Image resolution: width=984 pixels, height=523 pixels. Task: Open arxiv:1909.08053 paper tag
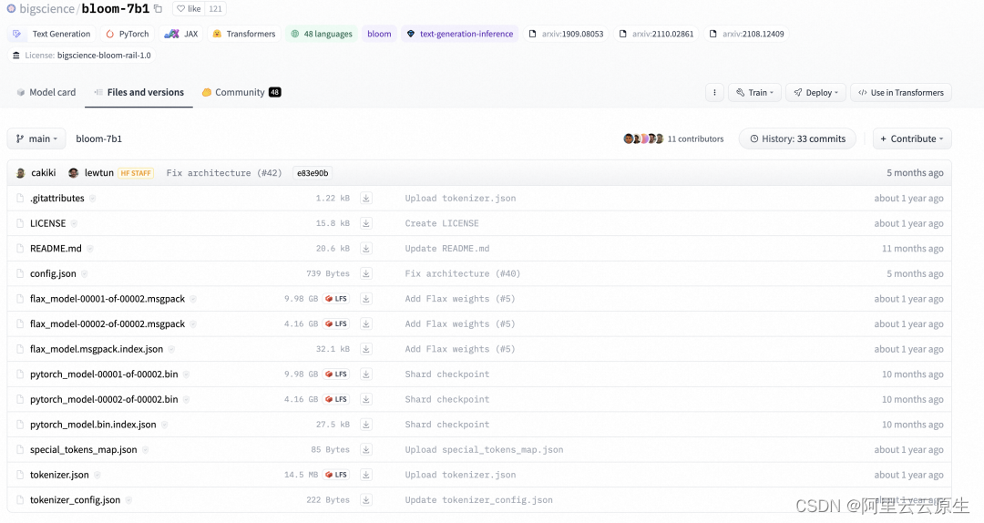click(x=566, y=34)
